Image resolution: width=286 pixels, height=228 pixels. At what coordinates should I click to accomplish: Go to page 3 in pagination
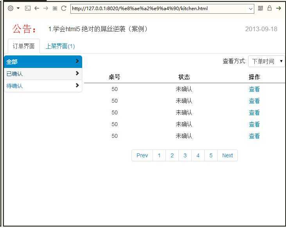coord(185,155)
